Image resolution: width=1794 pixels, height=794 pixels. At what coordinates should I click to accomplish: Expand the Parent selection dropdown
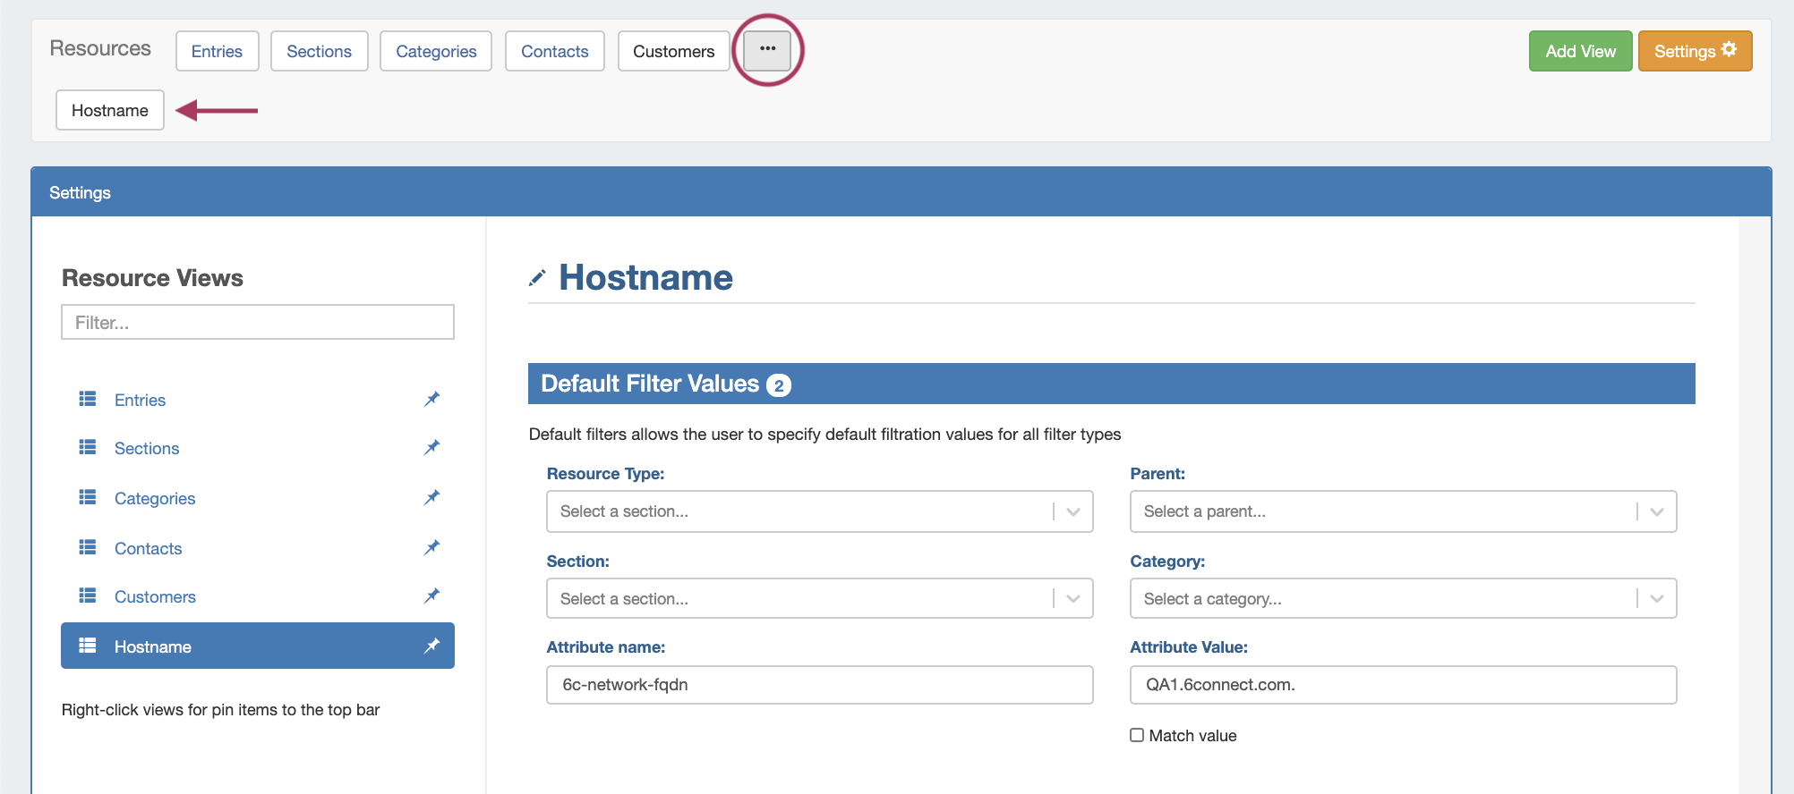pos(1403,511)
